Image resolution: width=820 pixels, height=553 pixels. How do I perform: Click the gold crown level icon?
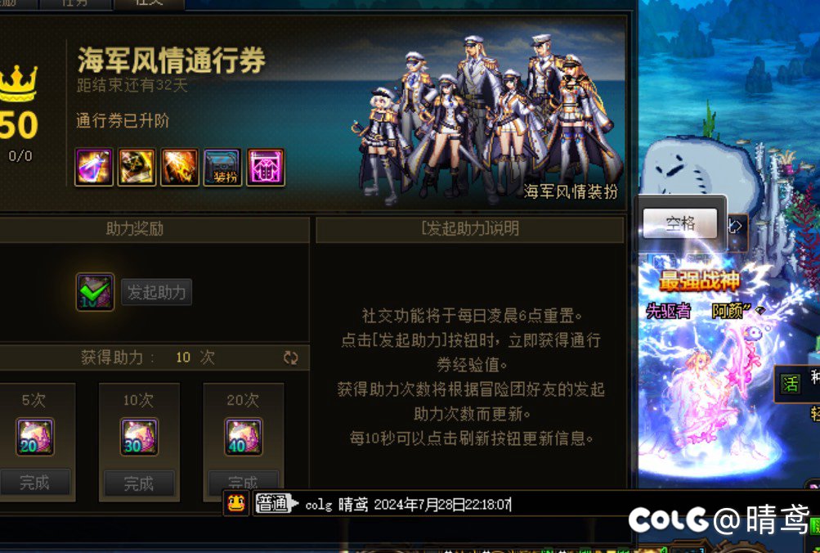point(18,83)
